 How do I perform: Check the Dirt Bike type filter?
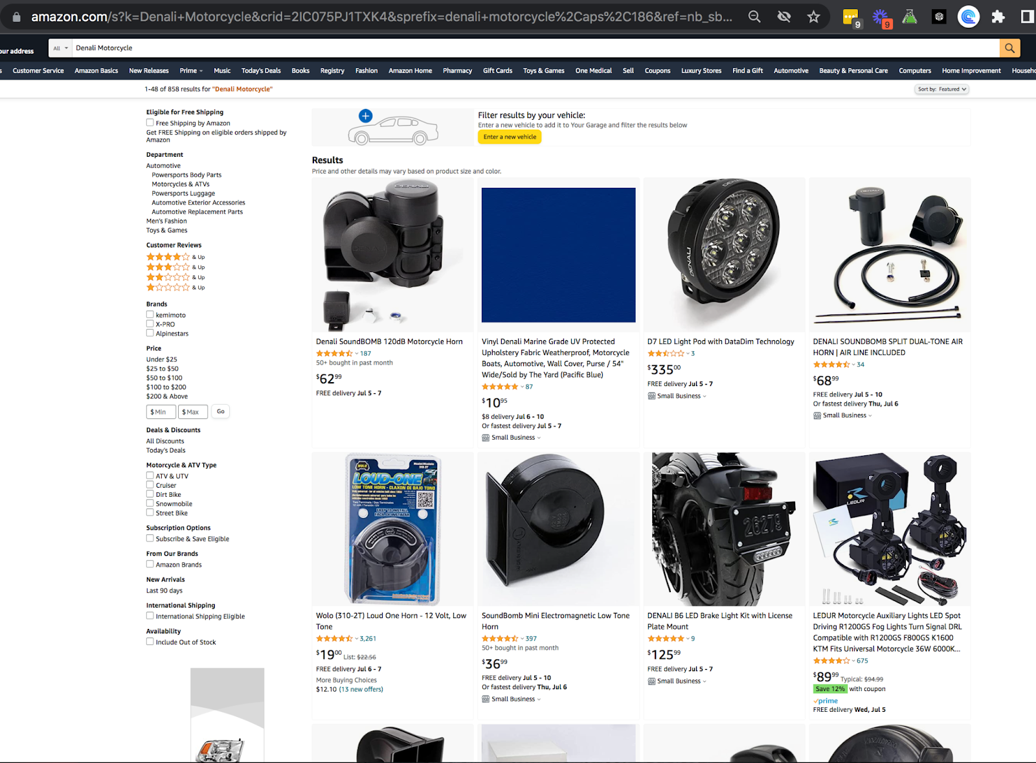150,494
